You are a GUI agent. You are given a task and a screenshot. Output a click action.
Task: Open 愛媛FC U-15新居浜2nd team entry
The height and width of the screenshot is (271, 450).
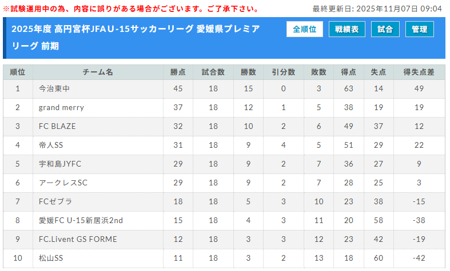81,220
